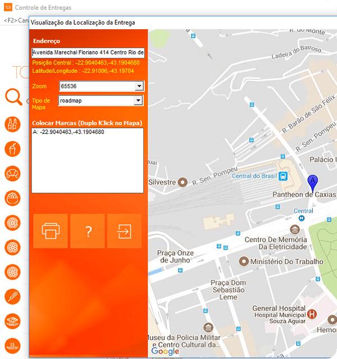Image resolution: width=337 pixels, height=359 pixels.
Task: Click the Visualização da Localização da Entrega title
Action: coord(83,22)
